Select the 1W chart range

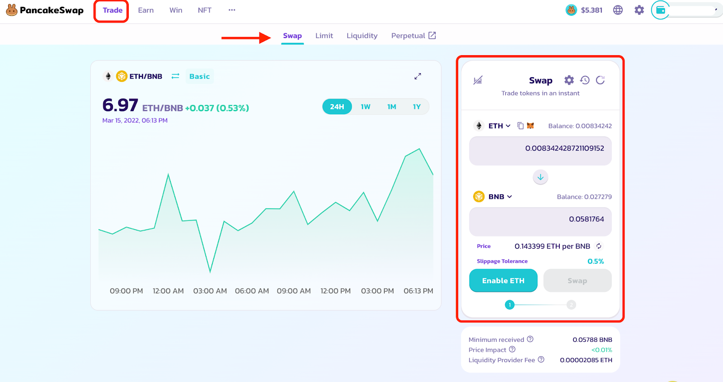pyautogui.click(x=366, y=107)
